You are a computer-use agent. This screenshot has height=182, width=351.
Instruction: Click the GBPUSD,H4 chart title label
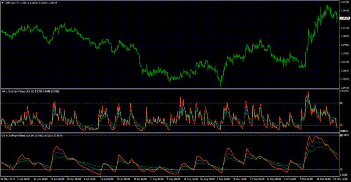[12, 3]
